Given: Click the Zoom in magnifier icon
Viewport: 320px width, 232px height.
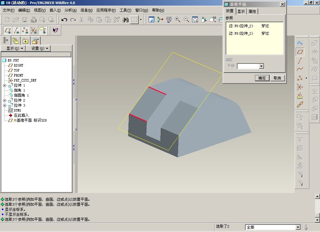Looking at the screenshot, I should tap(177, 20).
